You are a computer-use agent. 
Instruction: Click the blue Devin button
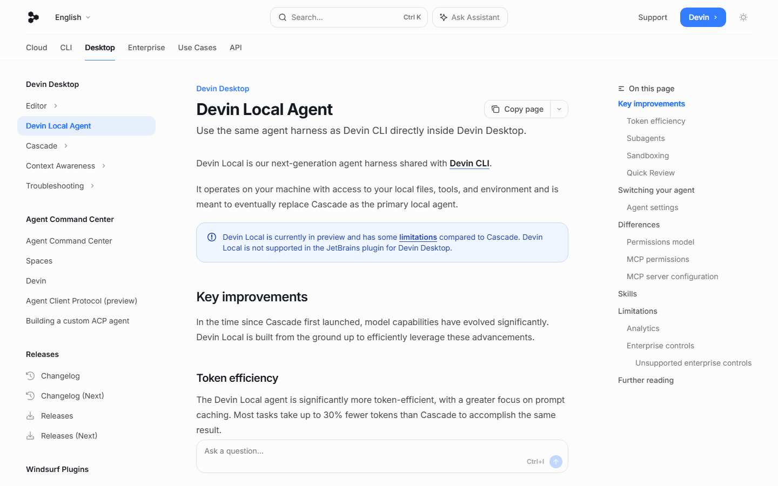pyautogui.click(x=703, y=17)
